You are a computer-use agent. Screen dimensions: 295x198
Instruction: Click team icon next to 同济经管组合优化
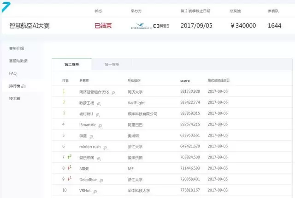[x=113, y=92]
